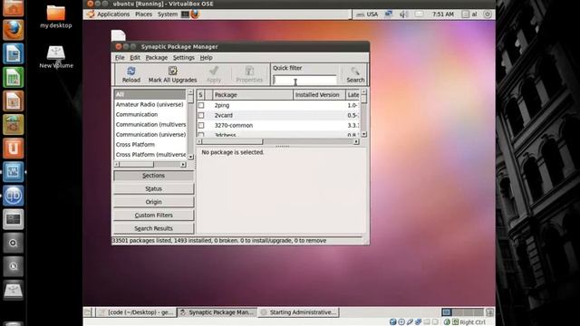This screenshot has height=326, width=580.
Task: Click the Search Results button
Action: click(153, 228)
